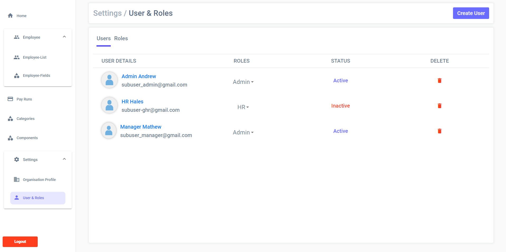Click the Categories sidebar icon
Viewport: 506px width, 252px height.
pyautogui.click(x=10, y=119)
